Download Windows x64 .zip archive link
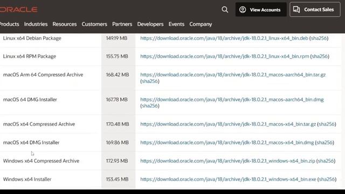 coord(227,161)
